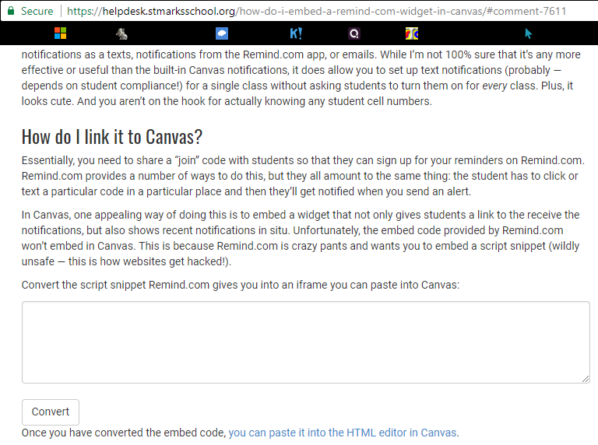Click the green Secure padlock icon
This screenshot has height=445, width=598.
coord(11,11)
